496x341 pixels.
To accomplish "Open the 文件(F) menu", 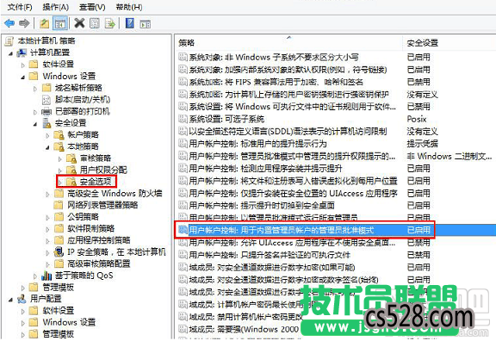I will (x=20, y=7).
